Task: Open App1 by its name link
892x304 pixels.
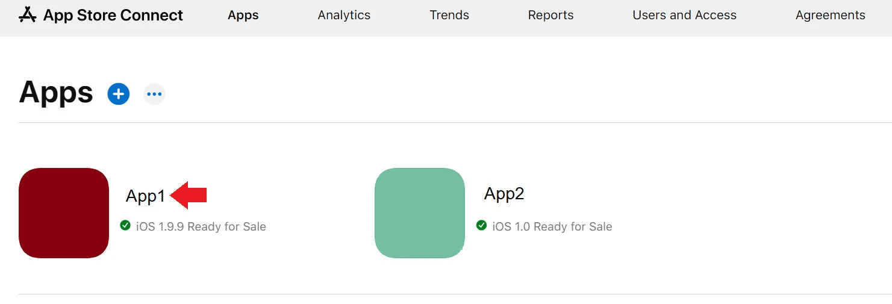Action: [145, 196]
